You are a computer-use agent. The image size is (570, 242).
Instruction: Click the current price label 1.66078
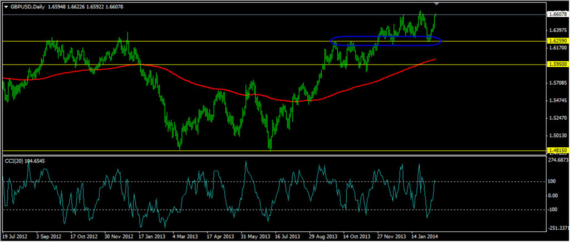click(558, 14)
